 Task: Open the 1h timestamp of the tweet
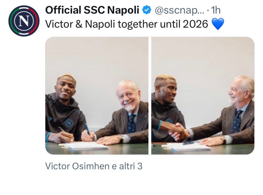click(x=216, y=10)
